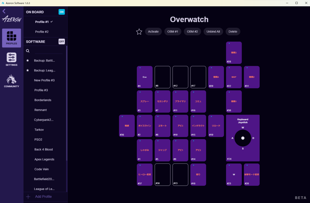
Task: Select the ボイスライン key #2
Action: (x=145, y=126)
